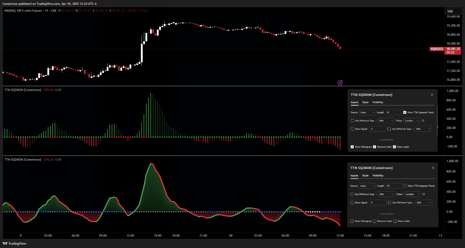Uncheck the checked Reverse Color checkbox

point(375,147)
